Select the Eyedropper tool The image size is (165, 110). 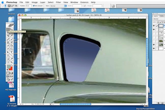11,59
